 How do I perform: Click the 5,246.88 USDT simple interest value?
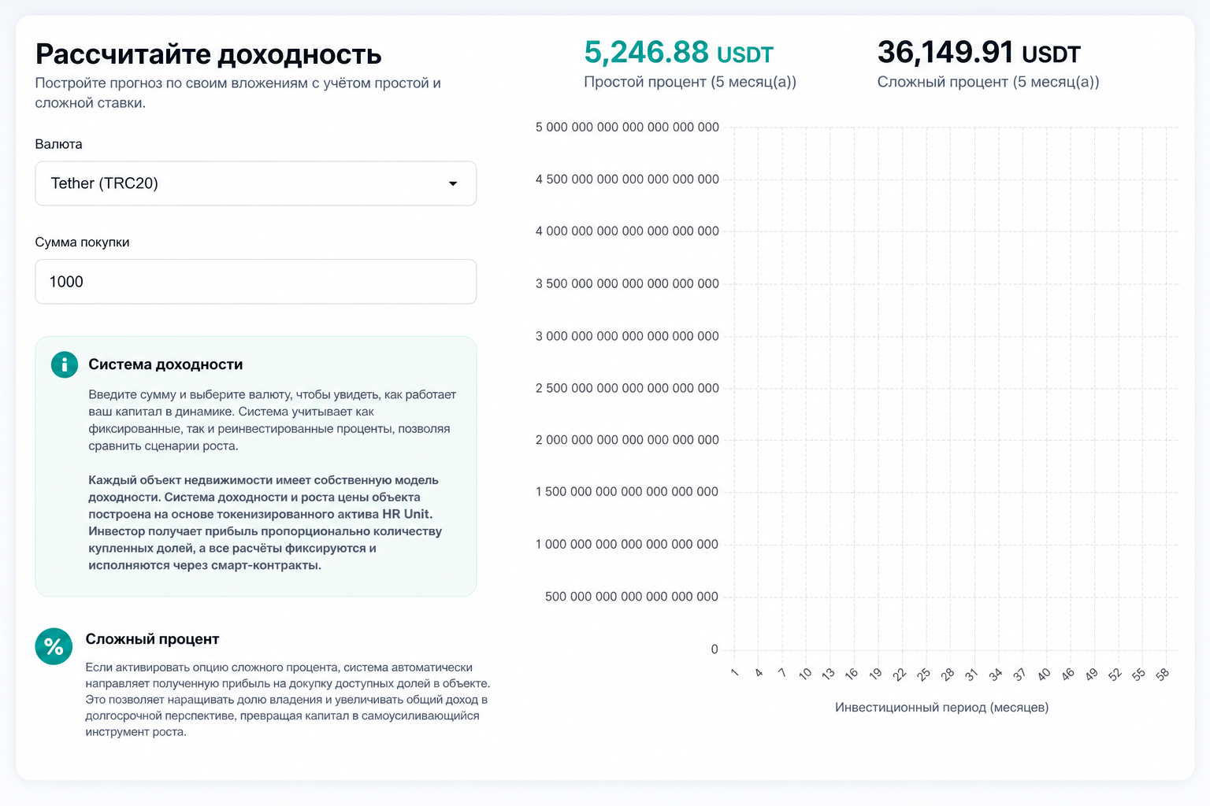coord(679,53)
